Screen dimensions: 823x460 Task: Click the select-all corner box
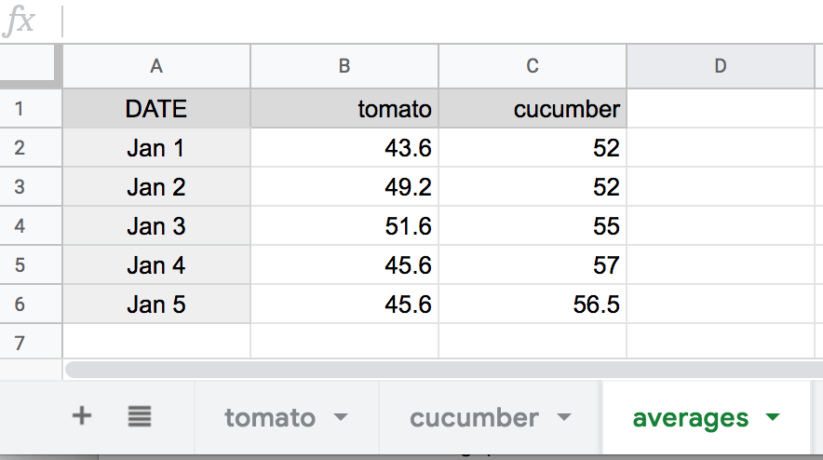(30, 65)
